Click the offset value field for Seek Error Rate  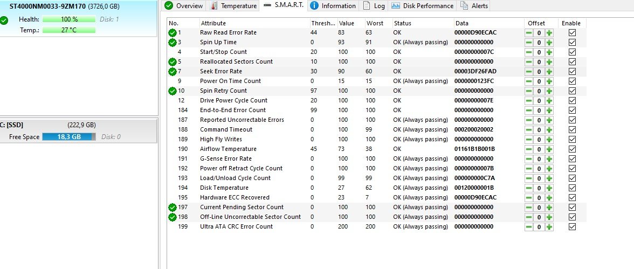click(x=539, y=71)
